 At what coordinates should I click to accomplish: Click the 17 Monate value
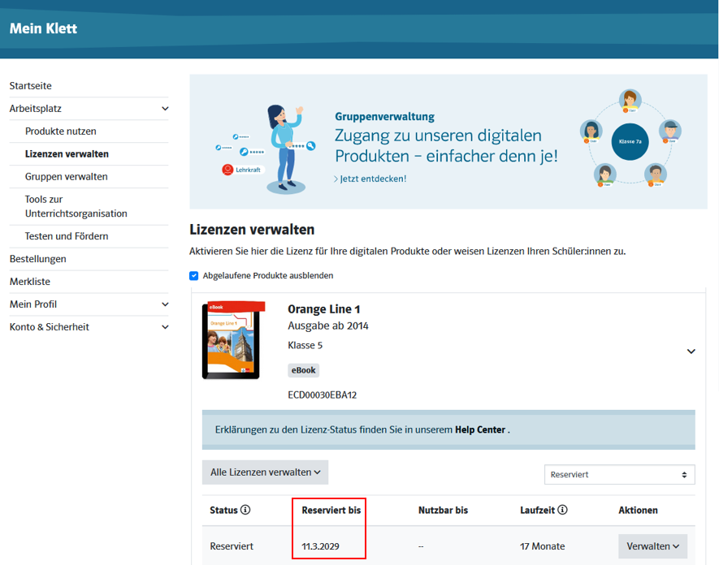tap(543, 546)
